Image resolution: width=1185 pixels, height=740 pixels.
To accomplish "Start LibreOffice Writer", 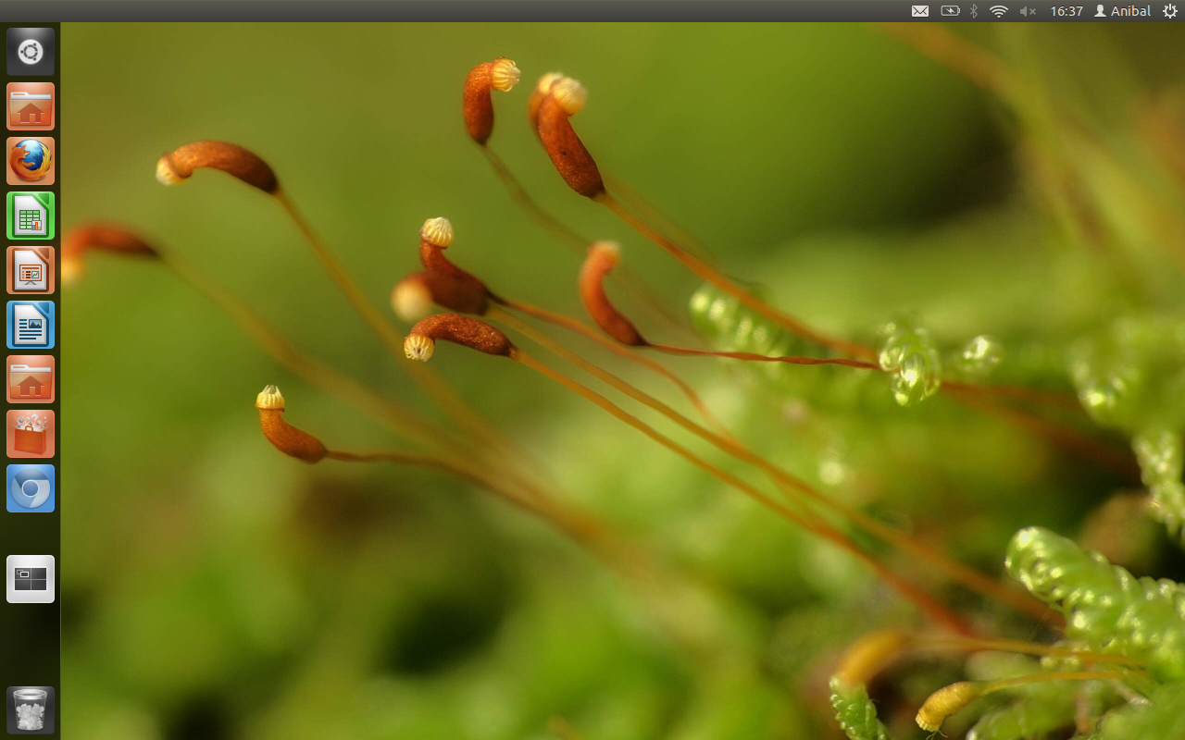I will click(31, 325).
